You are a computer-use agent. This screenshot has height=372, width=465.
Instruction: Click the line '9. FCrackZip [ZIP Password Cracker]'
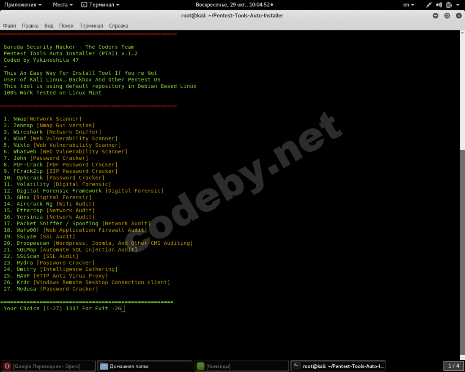point(60,171)
